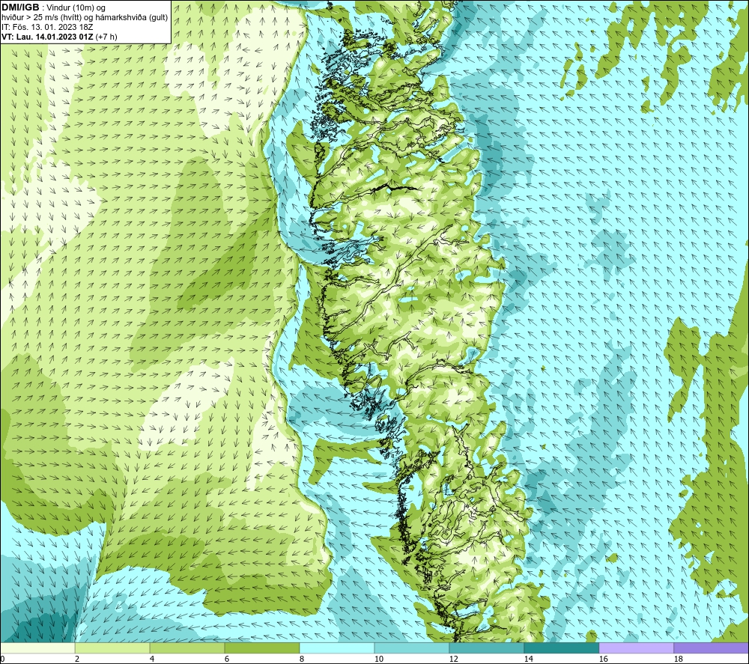Select the darker purple legend segment above 18
The image size is (749, 664).
pos(712,648)
